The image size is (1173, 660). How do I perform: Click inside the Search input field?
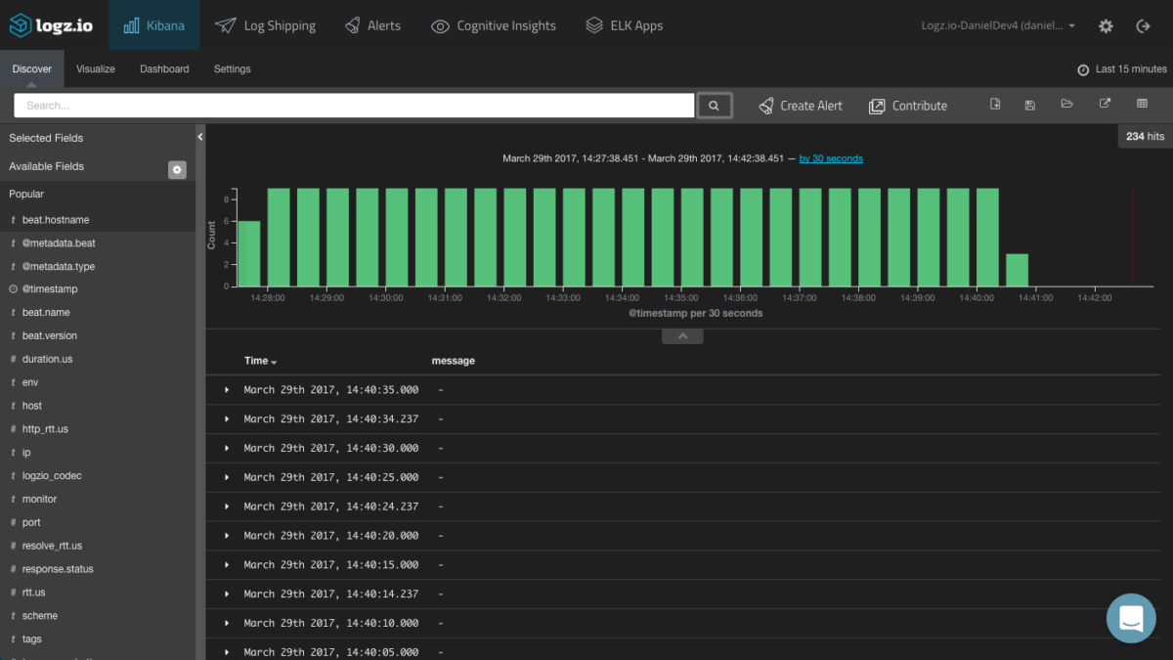(354, 104)
